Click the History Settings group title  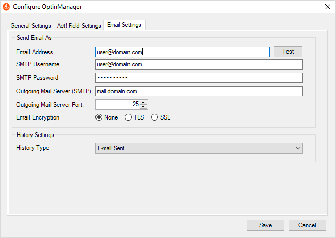(x=35, y=135)
